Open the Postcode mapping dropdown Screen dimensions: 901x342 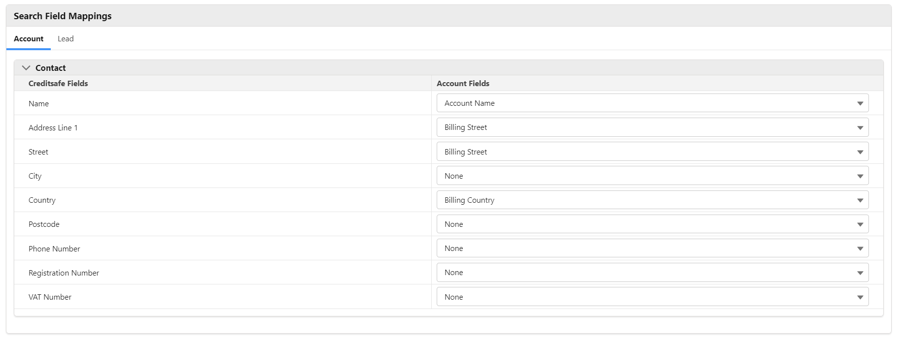click(652, 224)
